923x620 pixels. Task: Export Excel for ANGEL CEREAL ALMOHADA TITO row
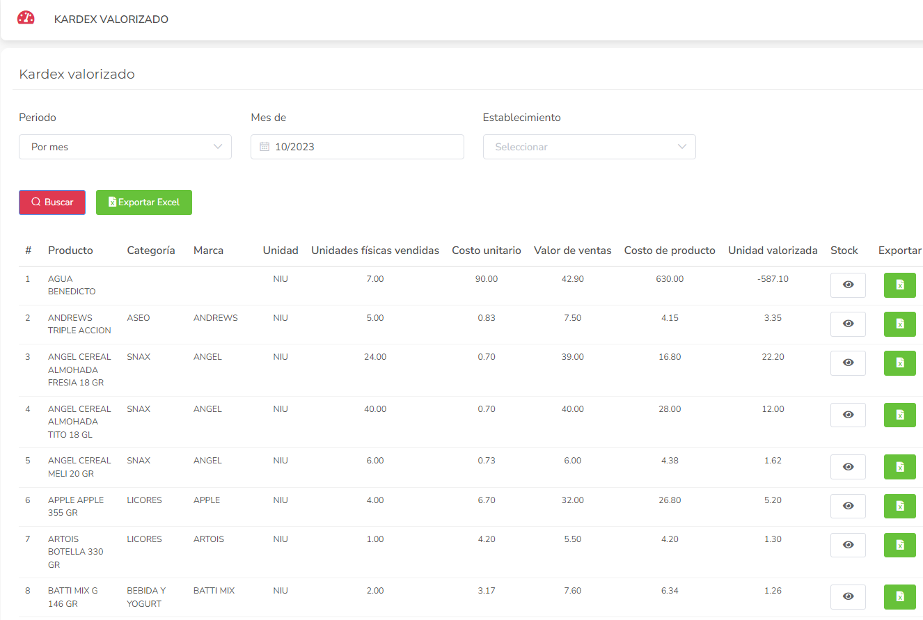[899, 415]
